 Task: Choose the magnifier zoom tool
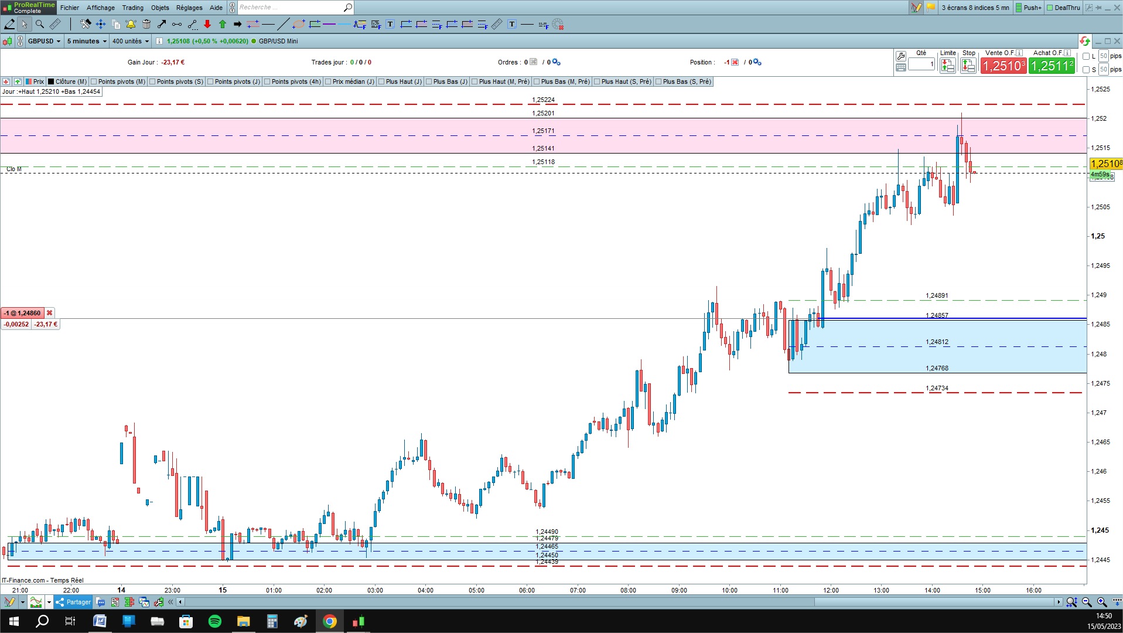(40, 24)
